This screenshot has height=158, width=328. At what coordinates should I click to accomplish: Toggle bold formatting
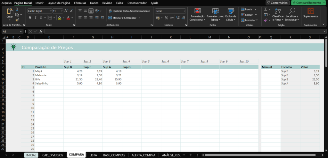pos(30,18)
